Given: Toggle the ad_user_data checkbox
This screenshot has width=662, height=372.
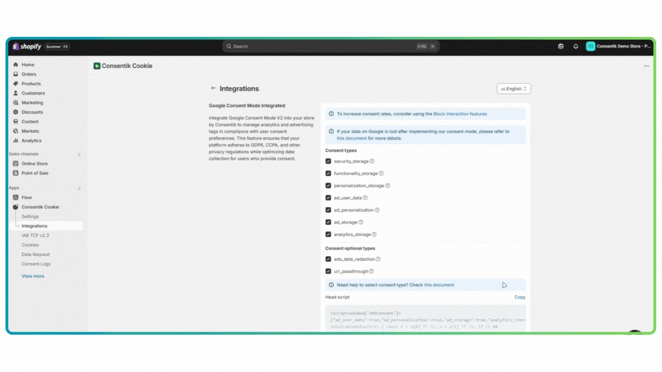Looking at the screenshot, I should (x=328, y=198).
